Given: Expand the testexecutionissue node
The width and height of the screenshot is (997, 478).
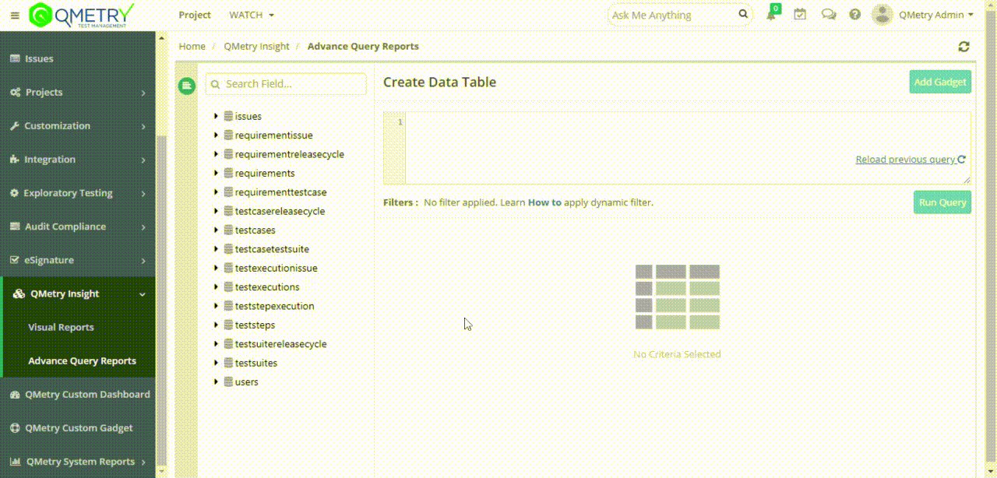Looking at the screenshot, I should pos(216,268).
